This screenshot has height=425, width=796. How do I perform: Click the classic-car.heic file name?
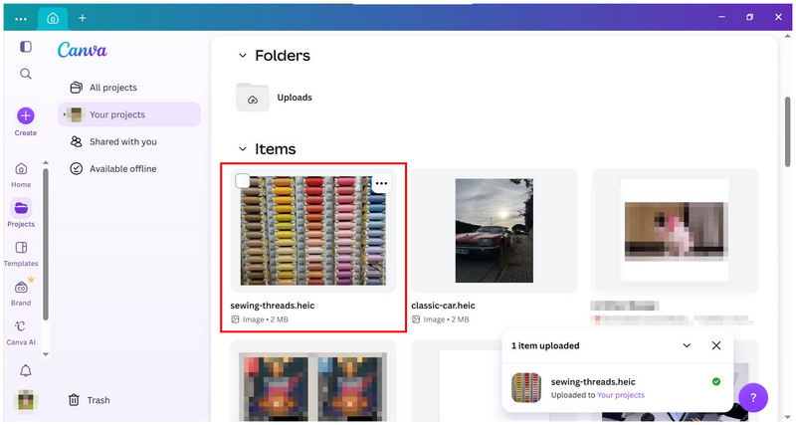point(443,306)
